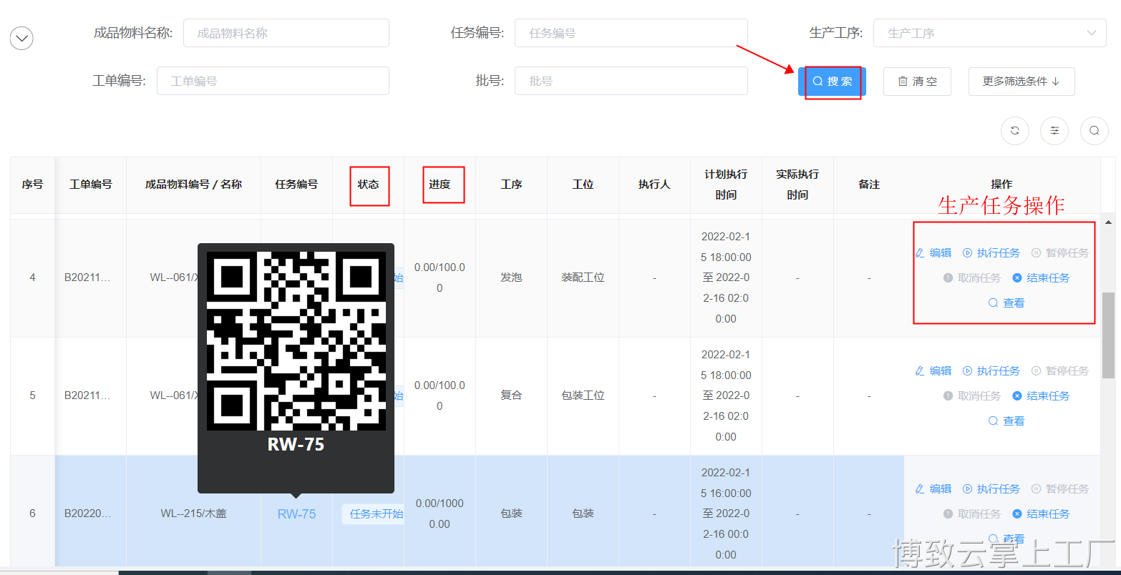
Task: Click the blue 搜索 button
Action: coord(833,82)
